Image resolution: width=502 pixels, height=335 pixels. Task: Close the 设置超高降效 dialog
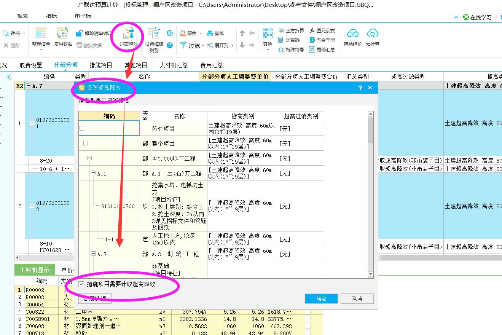click(x=370, y=88)
